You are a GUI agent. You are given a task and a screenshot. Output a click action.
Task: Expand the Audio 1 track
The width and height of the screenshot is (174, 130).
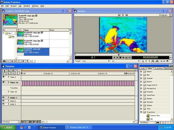click(8, 98)
